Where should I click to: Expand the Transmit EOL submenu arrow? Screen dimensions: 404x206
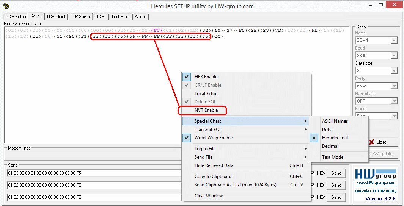click(305, 130)
